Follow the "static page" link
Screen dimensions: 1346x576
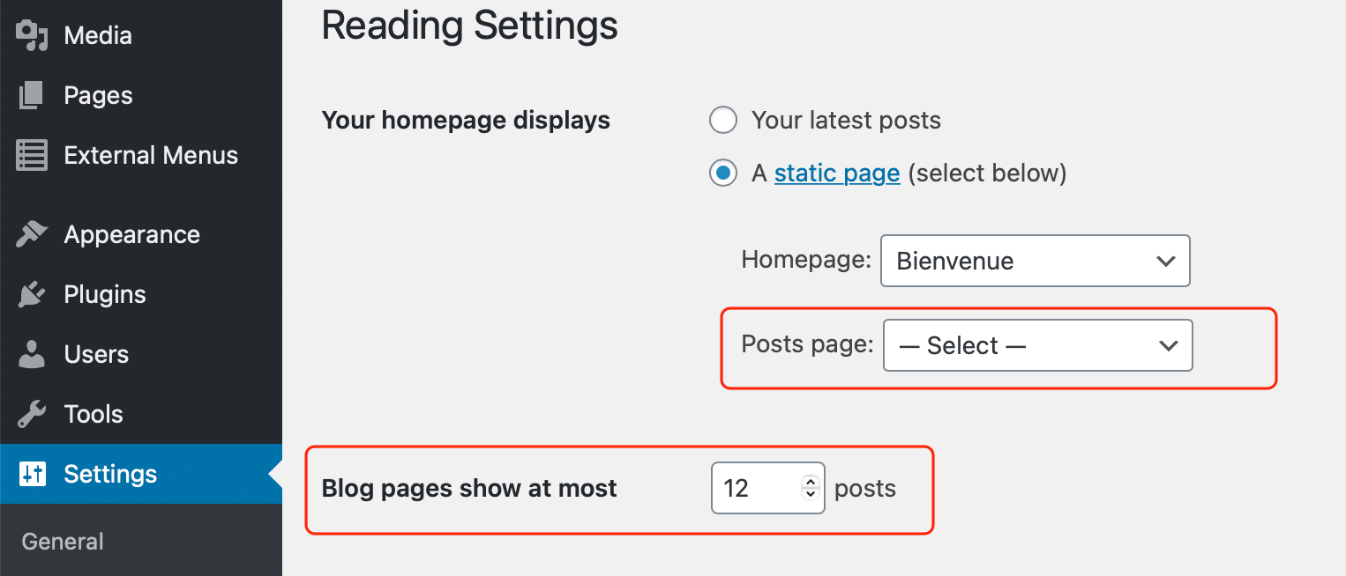tap(837, 174)
